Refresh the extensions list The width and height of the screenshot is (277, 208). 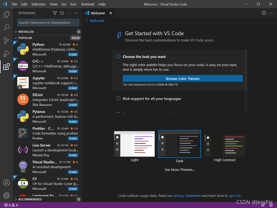pyautogui.click(x=62, y=13)
